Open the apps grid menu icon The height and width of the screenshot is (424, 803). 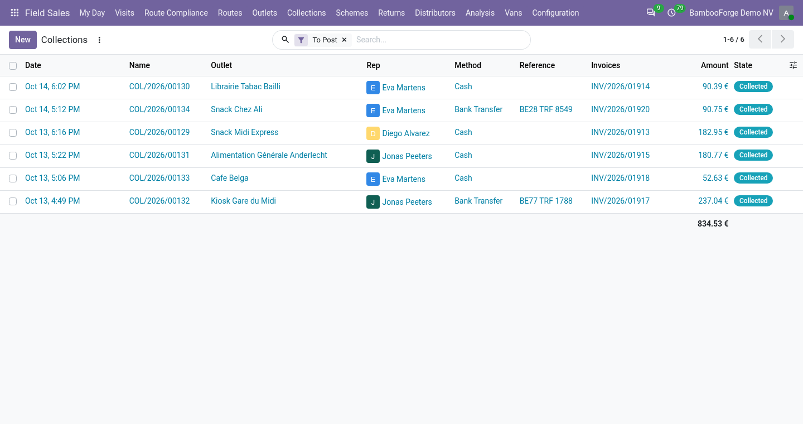point(14,13)
